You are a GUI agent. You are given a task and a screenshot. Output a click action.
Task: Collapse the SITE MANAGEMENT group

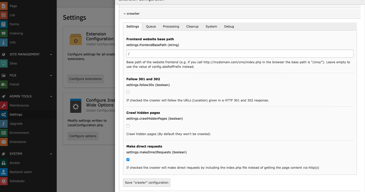[51, 54]
